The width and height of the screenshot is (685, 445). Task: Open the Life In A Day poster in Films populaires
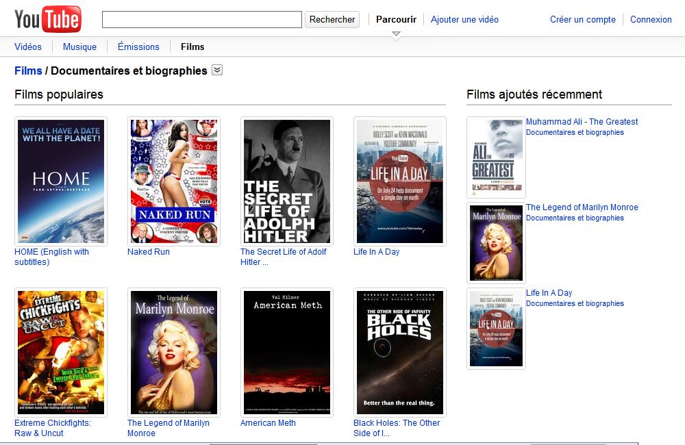[400, 181]
